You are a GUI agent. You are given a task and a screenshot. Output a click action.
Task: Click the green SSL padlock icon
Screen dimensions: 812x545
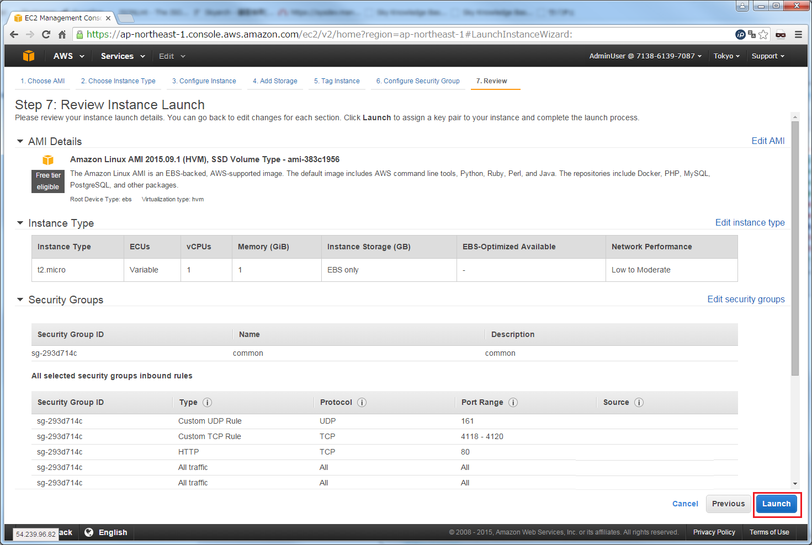pos(80,34)
